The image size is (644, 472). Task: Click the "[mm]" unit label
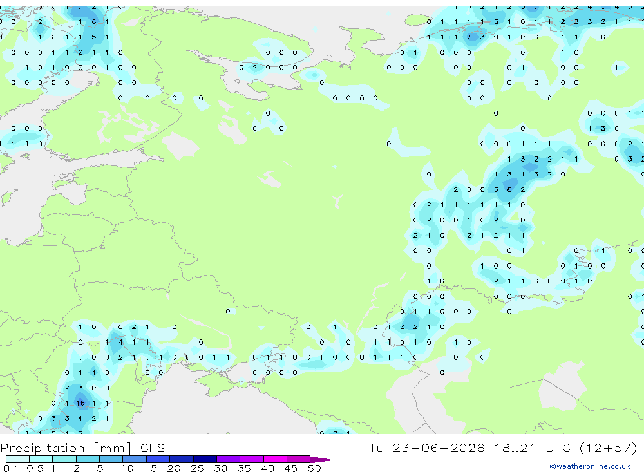[x=113, y=448]
